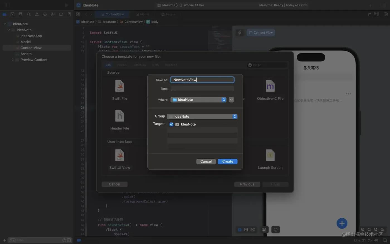Click the template Filter field
The height and width of the screenshot is (244, 390).
(267, 65)
